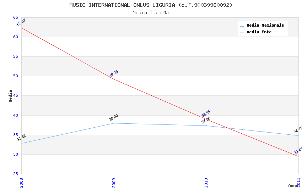Viewport: 302px width, 195px height.
Task: Click the 62.37 data point label
Action: (x=21, y=22)
